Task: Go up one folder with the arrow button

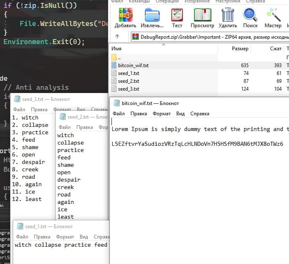Action: [x=117, y=37]
